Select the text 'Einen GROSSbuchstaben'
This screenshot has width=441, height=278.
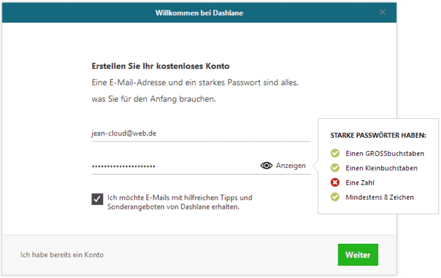tap(385, 154)
